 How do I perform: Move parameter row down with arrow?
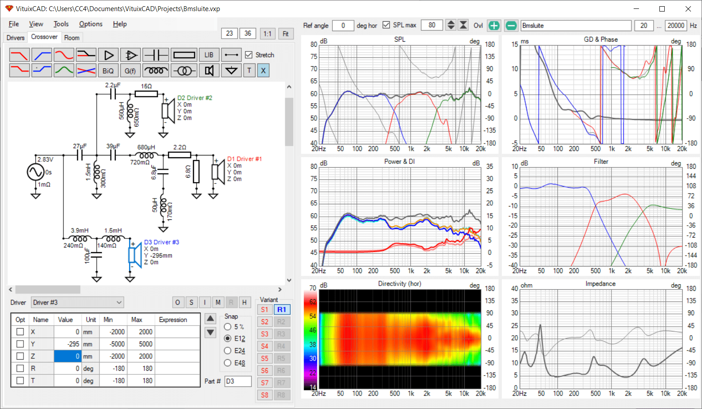coord(210,332)
